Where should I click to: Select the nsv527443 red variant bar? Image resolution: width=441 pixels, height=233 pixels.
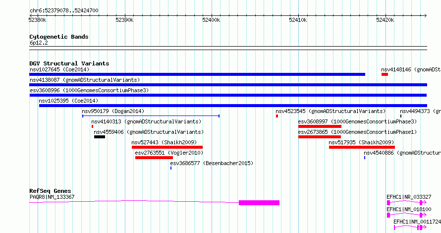(167, 147)
